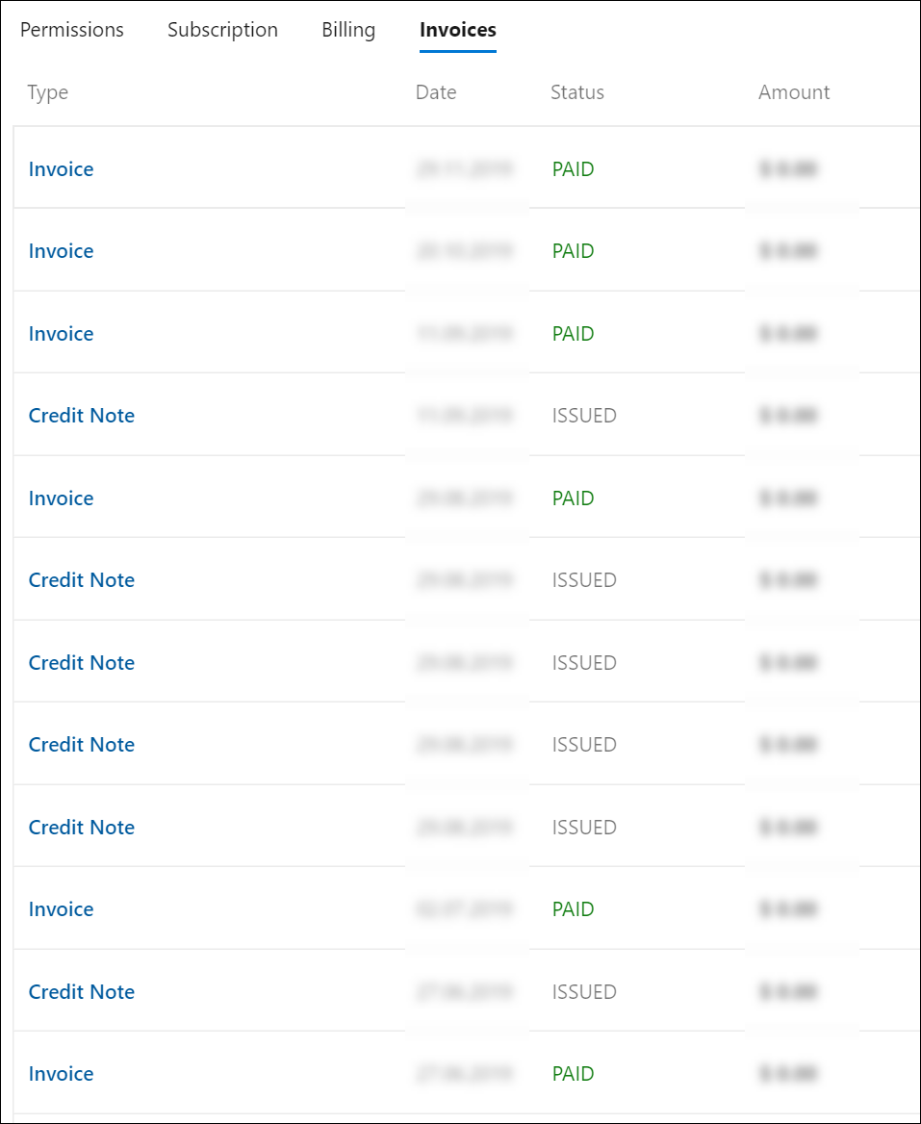The height and width of the screenshot is (1124, 921).
Task: Open the third Invoice link from the top
Action: click(x=61, y=333)
